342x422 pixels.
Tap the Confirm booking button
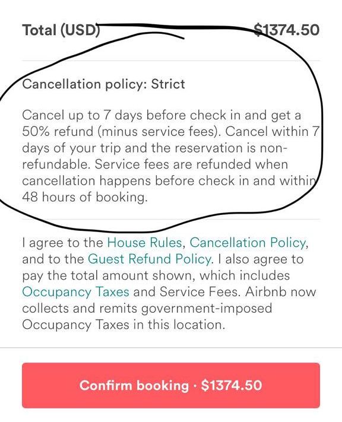(171, 385)
